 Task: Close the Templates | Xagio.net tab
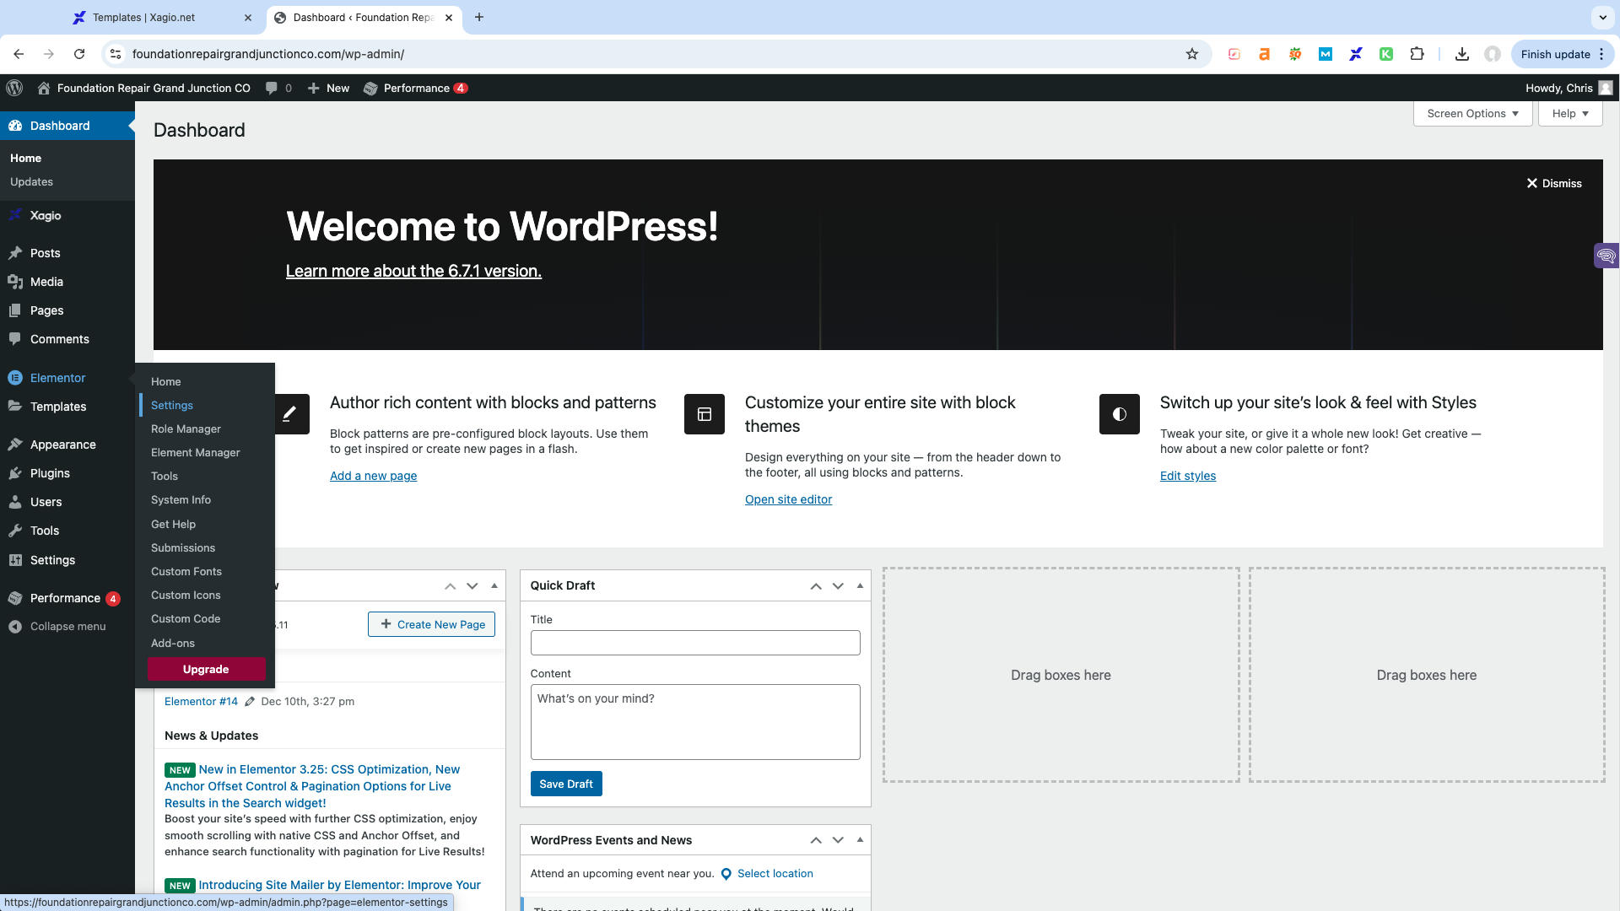(x=247, y=17)
